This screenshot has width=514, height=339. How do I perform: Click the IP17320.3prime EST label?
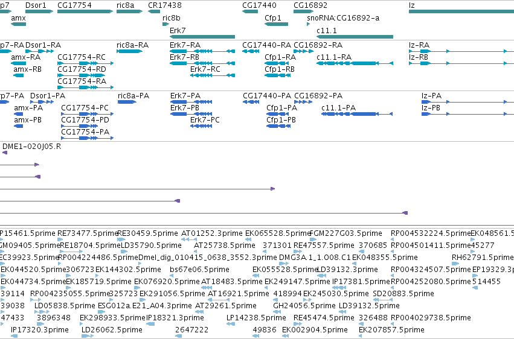pos(40,329)
